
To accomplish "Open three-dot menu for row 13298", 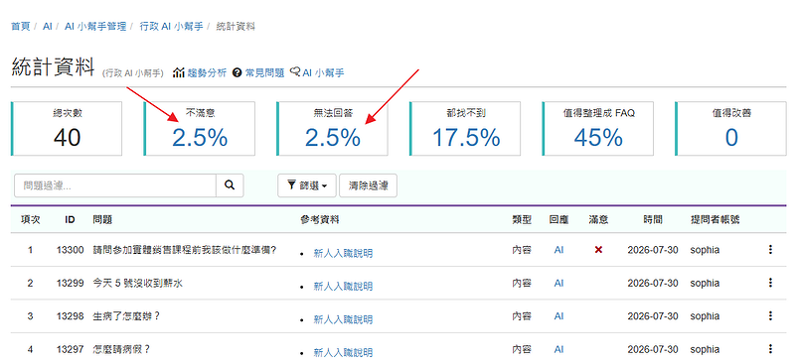I will 771,316.
